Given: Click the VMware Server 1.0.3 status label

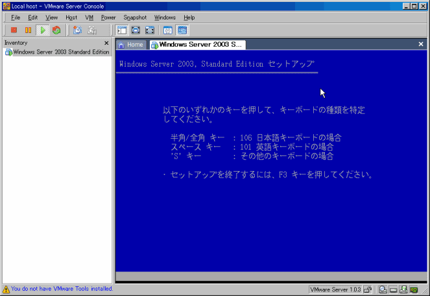Looking at the screenshot, I should coord(335,290).
